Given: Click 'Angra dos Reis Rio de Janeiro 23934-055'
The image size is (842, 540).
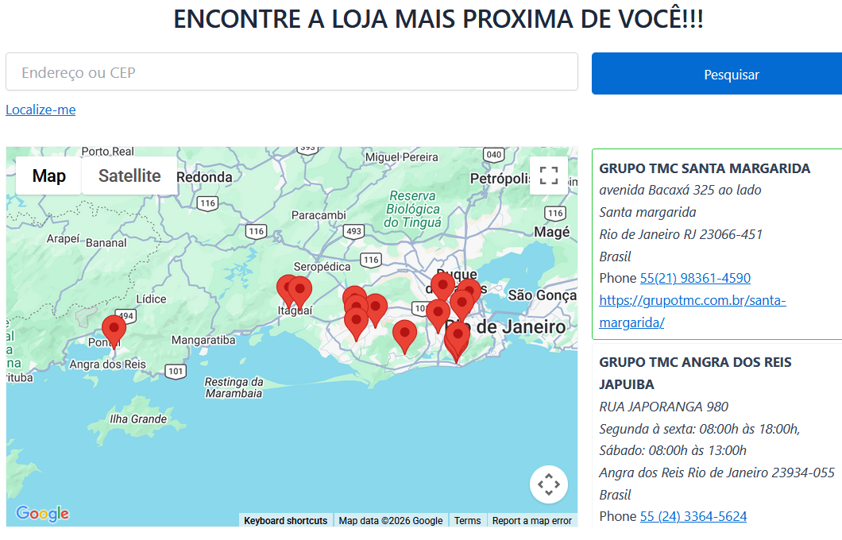Looking at the screenshot, I should pos(716,473).
